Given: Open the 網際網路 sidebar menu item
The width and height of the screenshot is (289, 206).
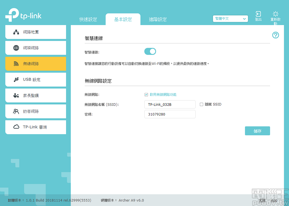Looking at the screenshot, I should click(36, 48).
